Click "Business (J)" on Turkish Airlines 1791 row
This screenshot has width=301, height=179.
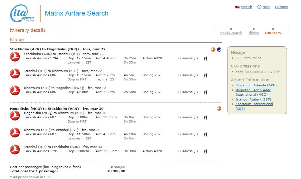[x=188, y=151]
